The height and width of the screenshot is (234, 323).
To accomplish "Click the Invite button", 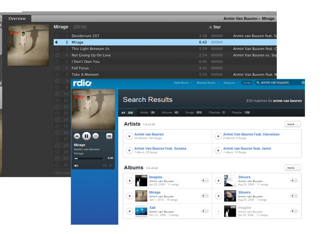I will (x=247, y=83).
